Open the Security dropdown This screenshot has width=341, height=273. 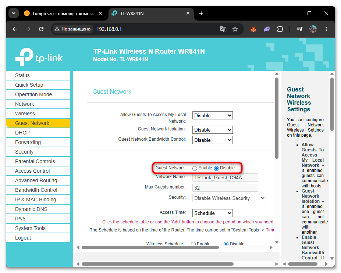[x=229, y=198]
